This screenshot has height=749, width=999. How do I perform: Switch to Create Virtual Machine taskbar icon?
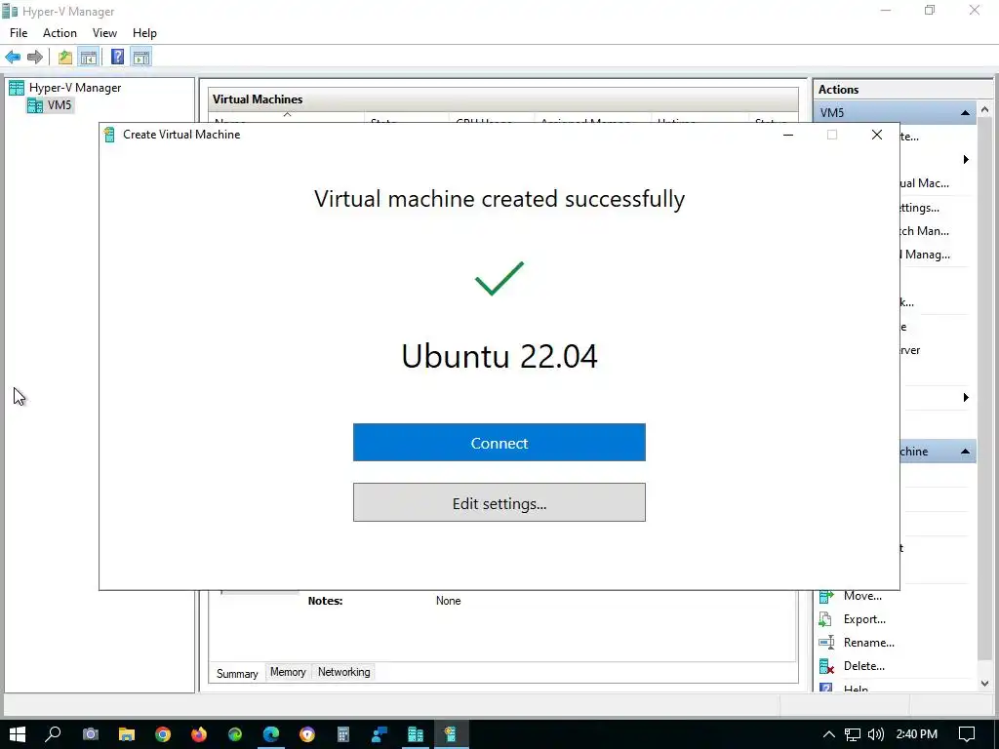(451, 734)
